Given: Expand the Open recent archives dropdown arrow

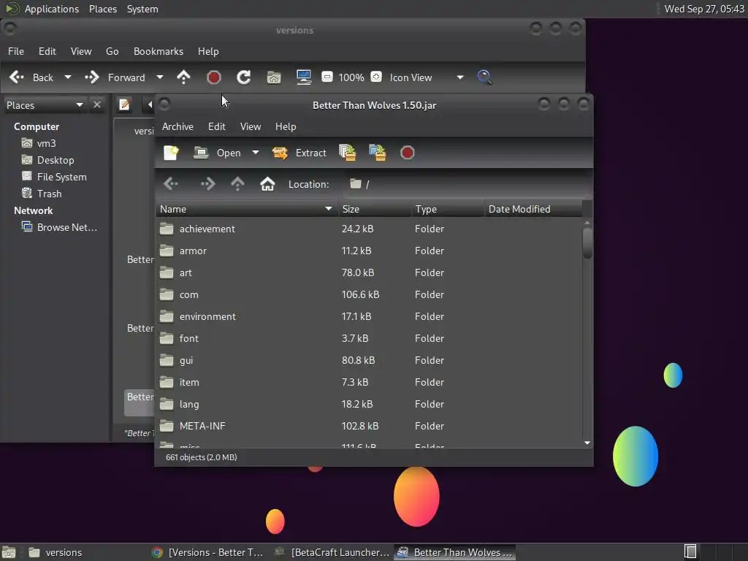Looking at the screenshot, I should tap(256, 153).
